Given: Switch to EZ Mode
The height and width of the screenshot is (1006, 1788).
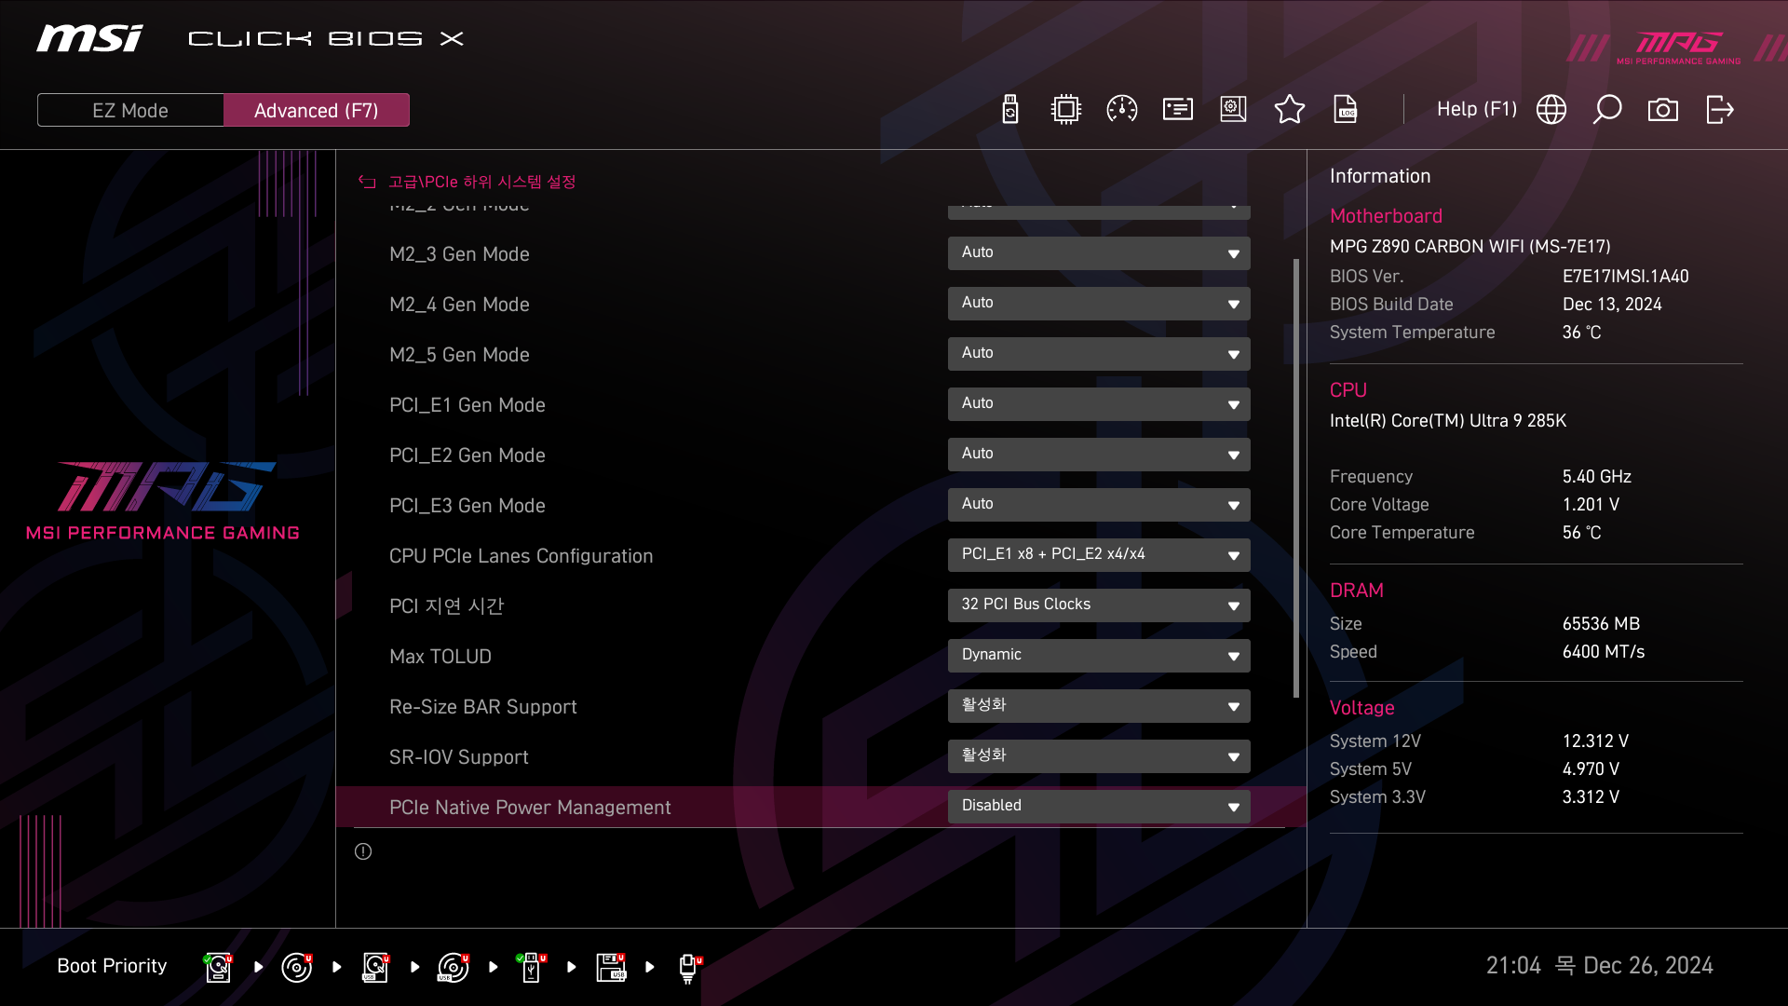Looking at the screenshot, I should (130, 110).
